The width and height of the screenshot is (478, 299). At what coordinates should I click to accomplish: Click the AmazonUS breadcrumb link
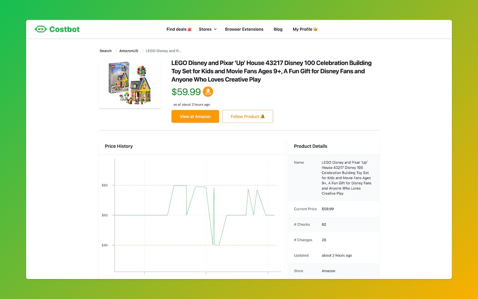tap(129, 51)
